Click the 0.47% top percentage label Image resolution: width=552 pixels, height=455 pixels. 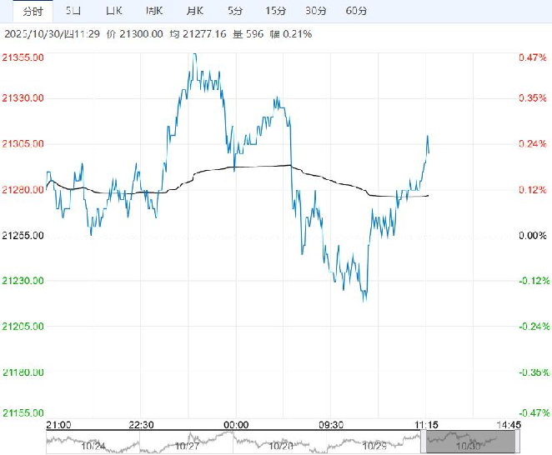[x=532, y=57]
